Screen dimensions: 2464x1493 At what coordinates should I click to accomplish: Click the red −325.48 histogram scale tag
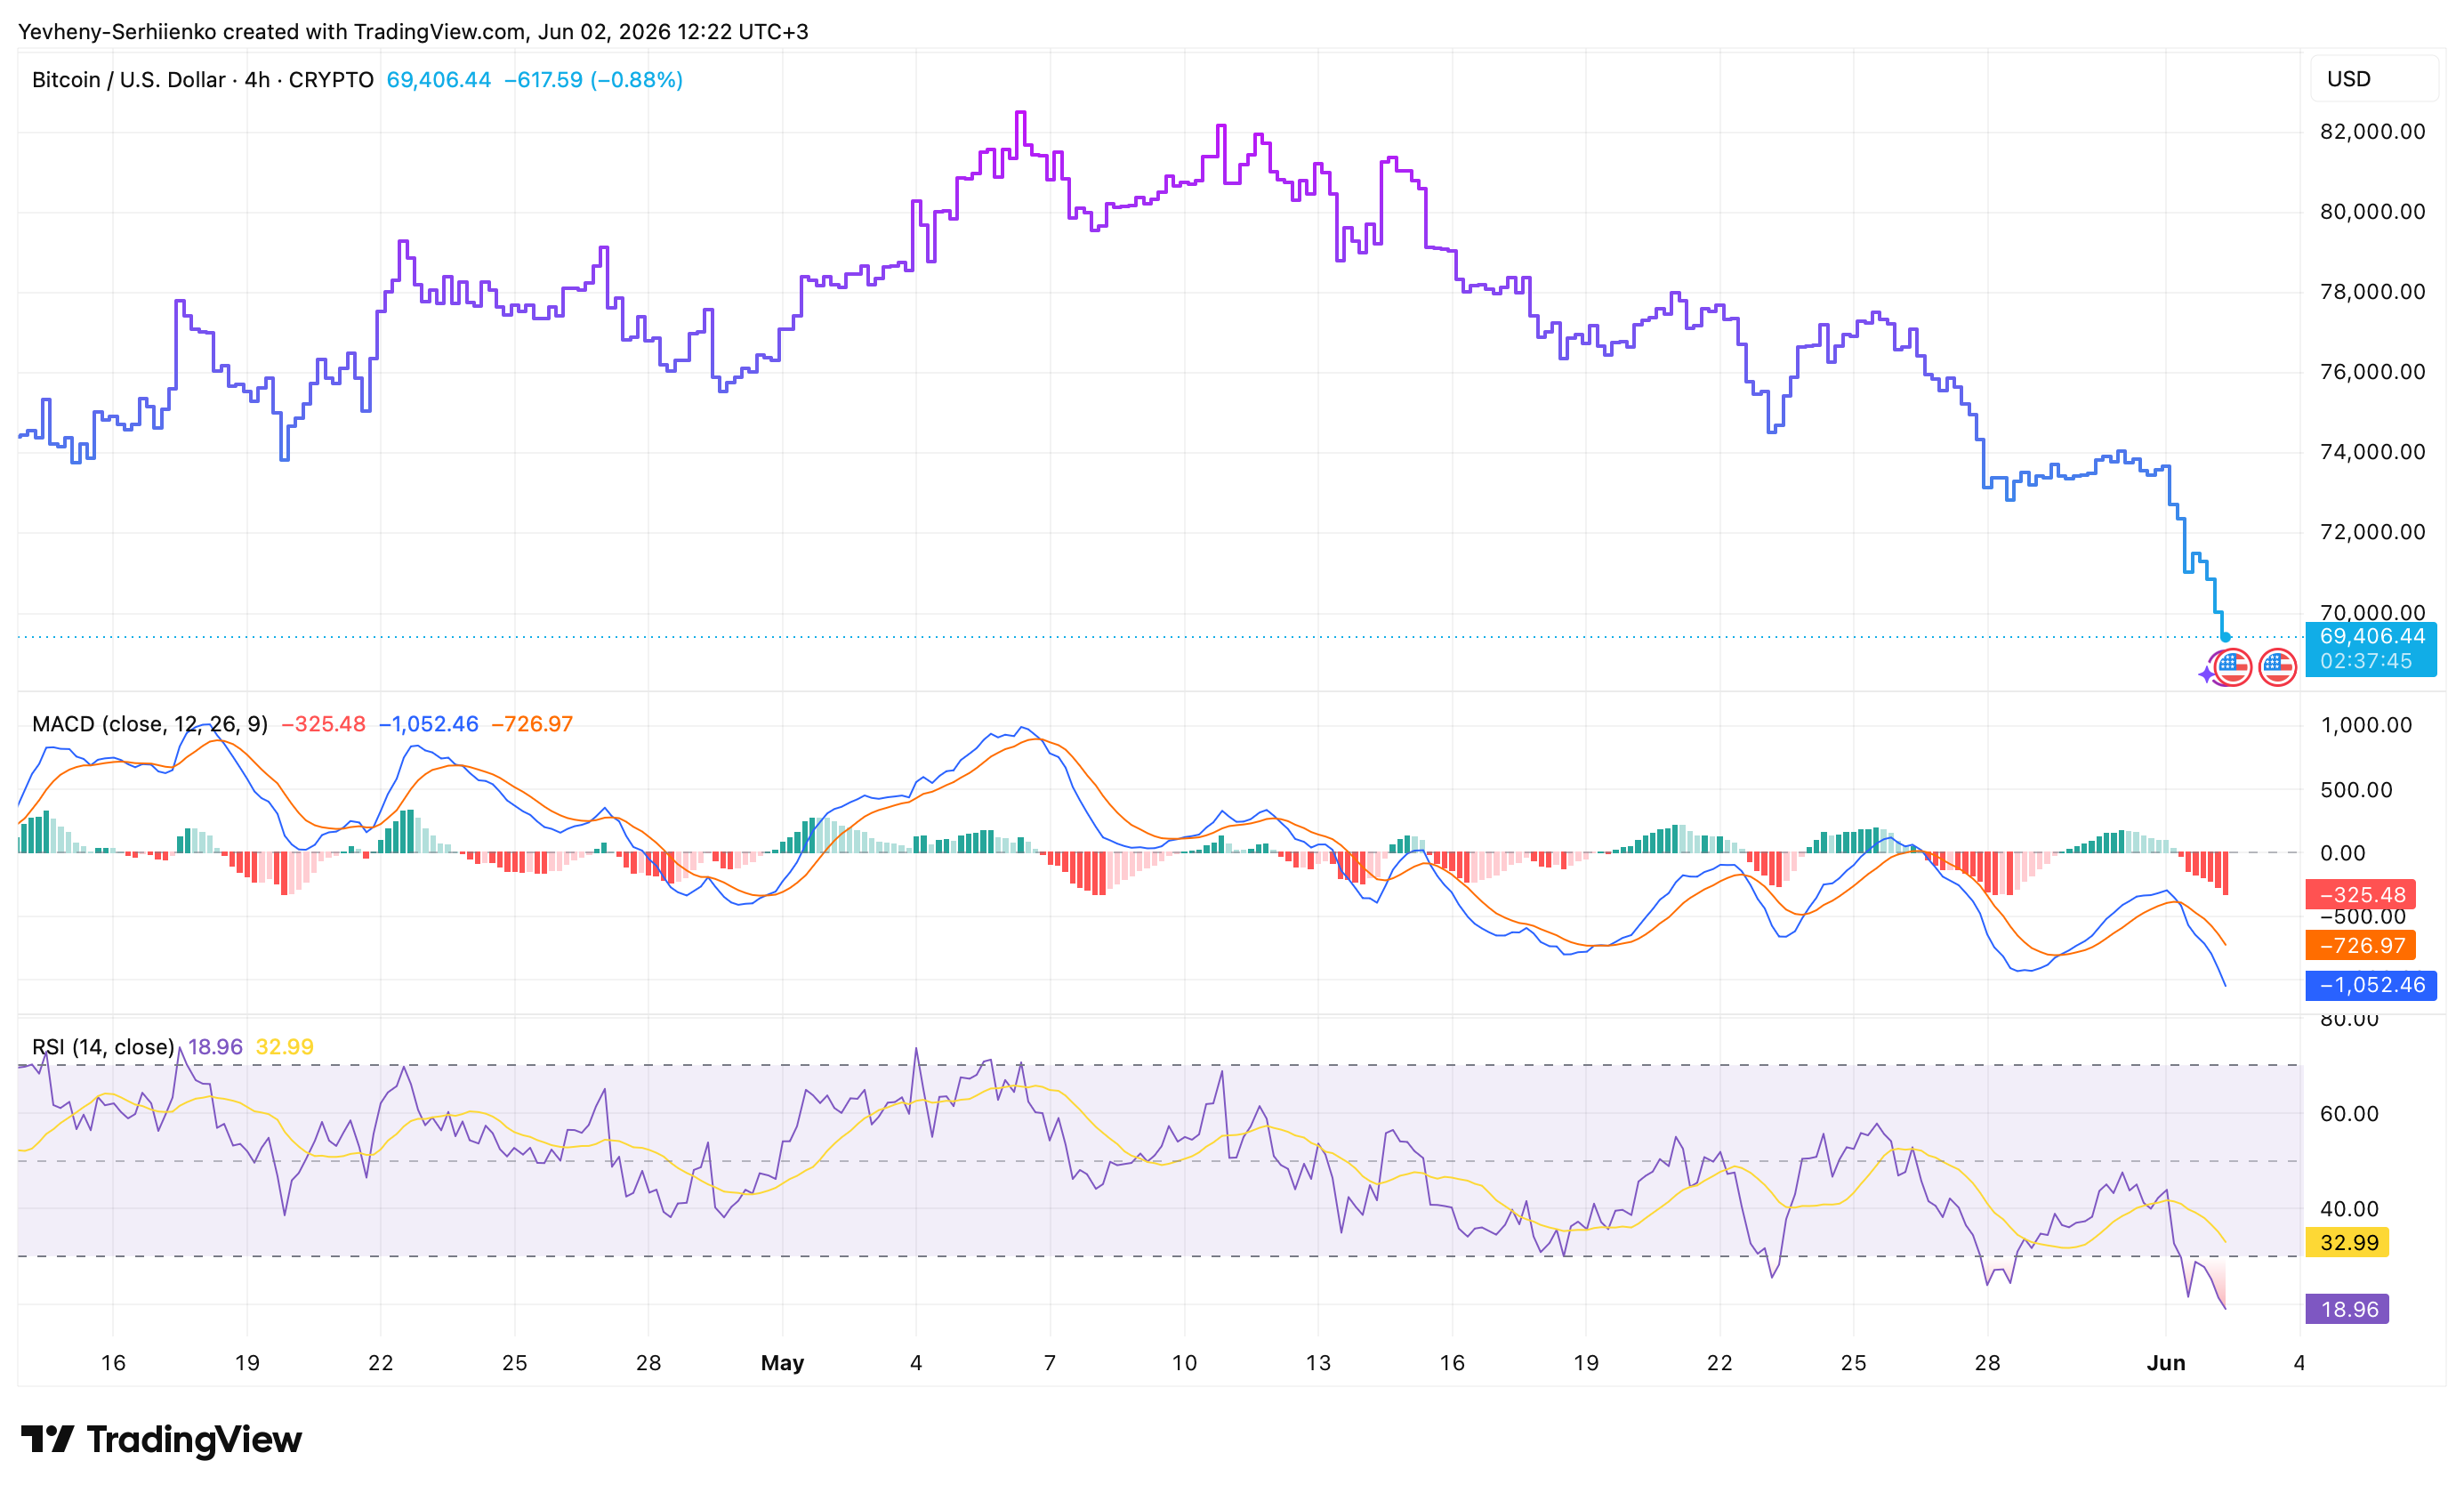point(2361,894)
